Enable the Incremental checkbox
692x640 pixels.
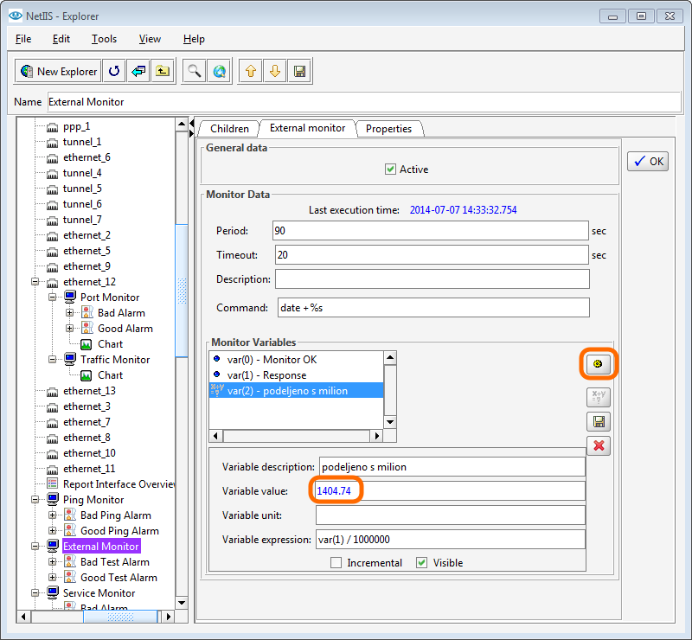[x=336, y=563]
